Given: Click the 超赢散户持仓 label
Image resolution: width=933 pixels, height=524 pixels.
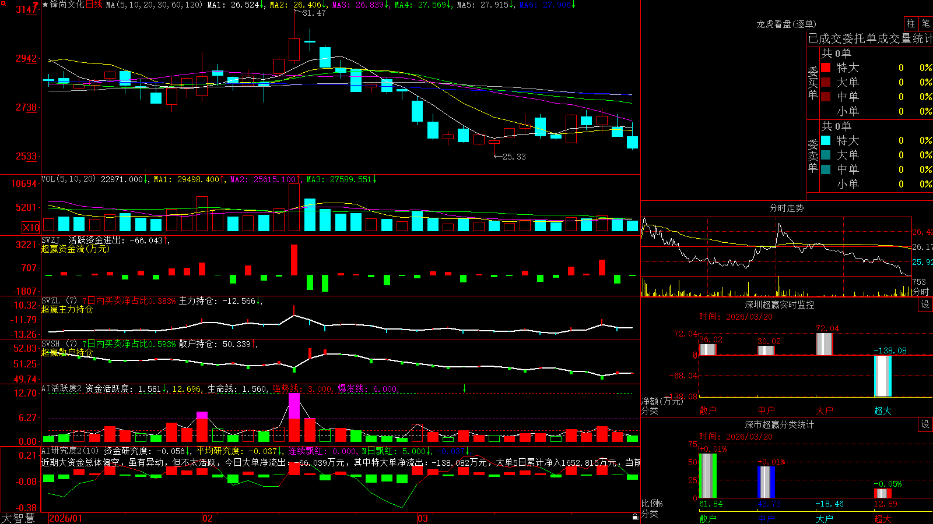Looking at the screenshot, I should point(67,352).
